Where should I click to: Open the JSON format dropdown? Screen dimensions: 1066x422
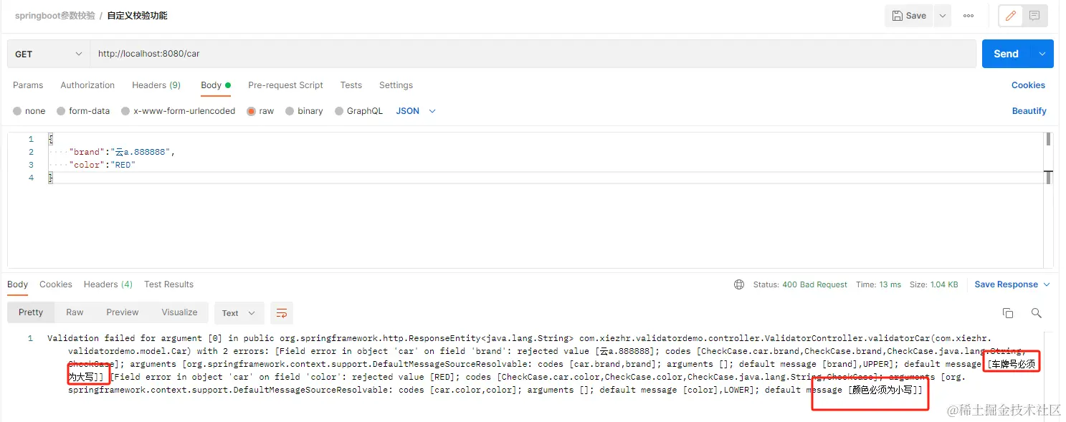(x=416, y=111)
